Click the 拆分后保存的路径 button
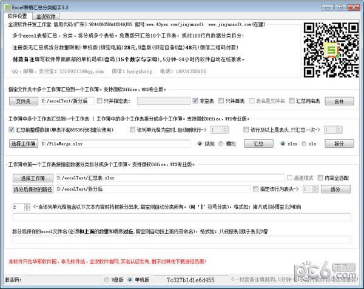 pos(33,189)
